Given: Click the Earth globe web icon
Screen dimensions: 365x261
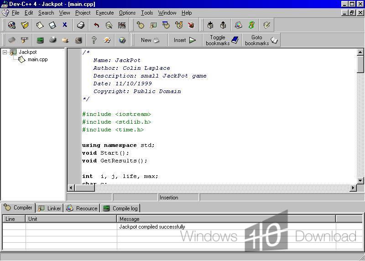Looking at the screenshot, I should click(x=122, y=40).
